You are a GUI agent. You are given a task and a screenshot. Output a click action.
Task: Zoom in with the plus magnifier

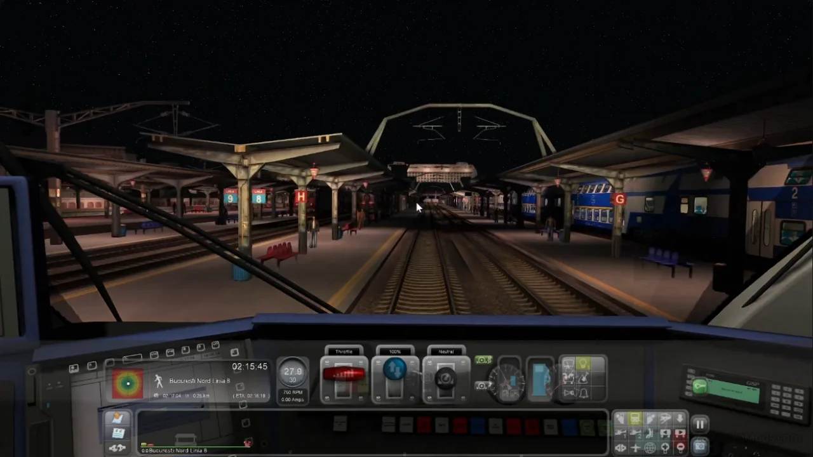coord(665,447)
